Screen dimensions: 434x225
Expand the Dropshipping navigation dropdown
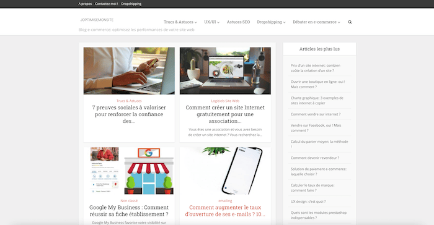271,22
